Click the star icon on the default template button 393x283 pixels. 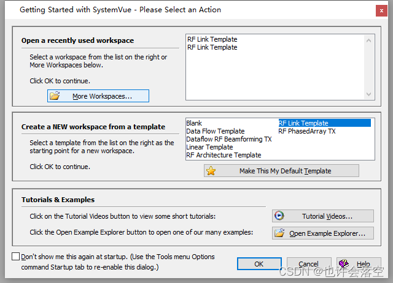coord(211,171)
